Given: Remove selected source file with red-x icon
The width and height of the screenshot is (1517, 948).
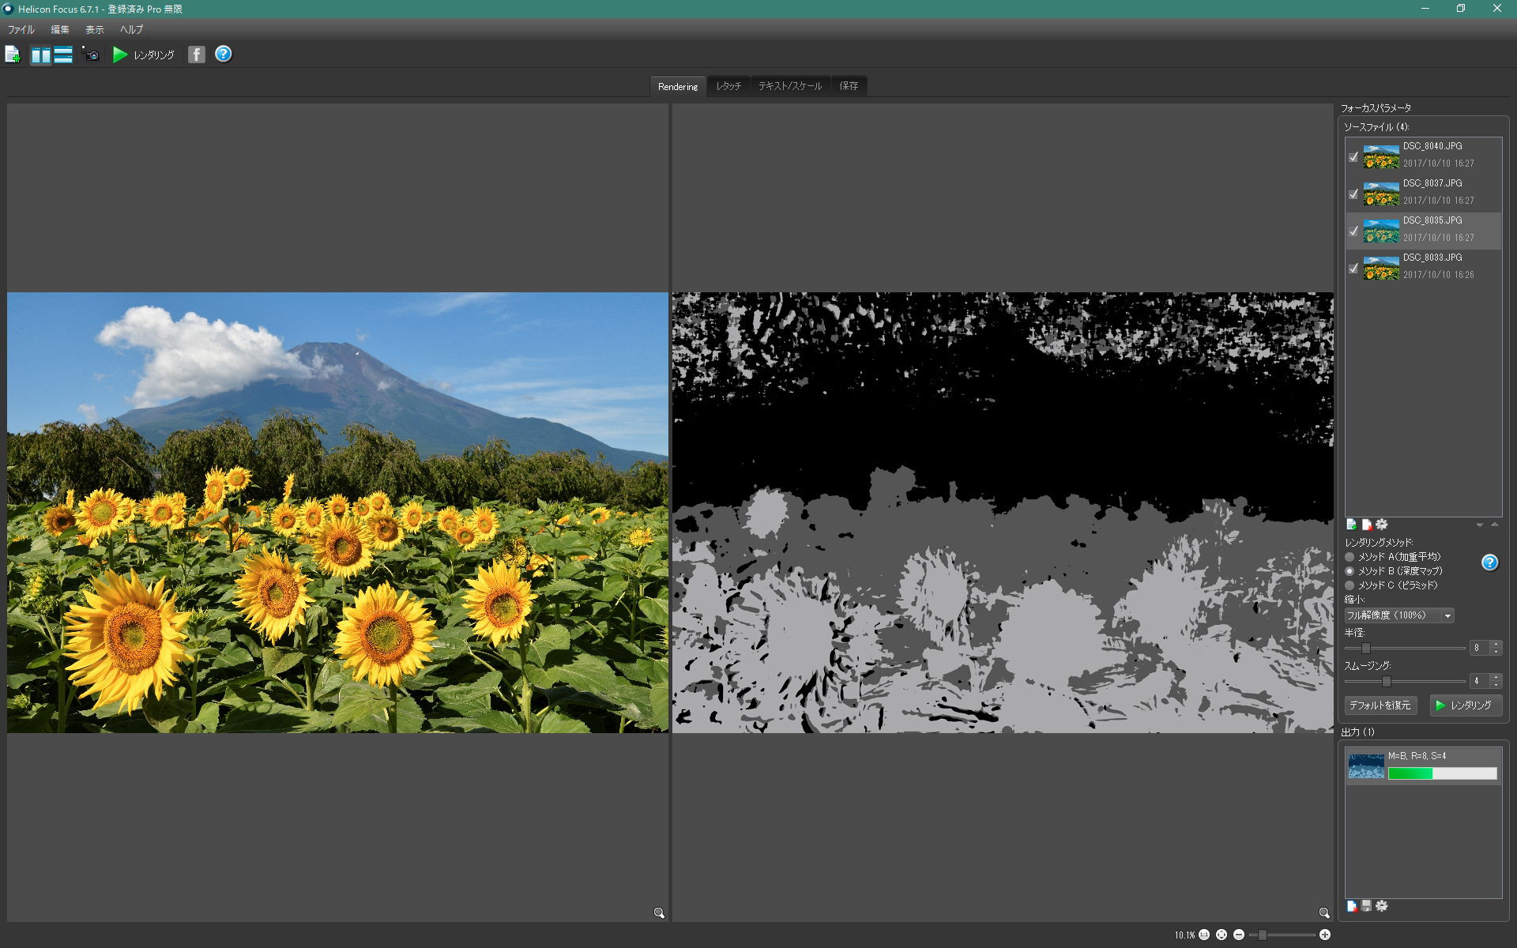Looking at the screenshot, I should pos(1367,525).
